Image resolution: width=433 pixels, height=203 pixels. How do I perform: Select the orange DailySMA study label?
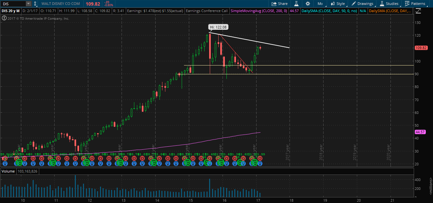[x=391, y=11]
